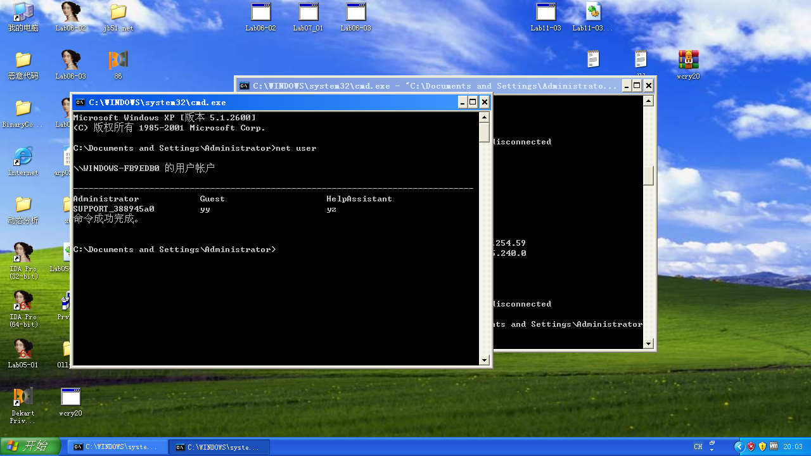Open the 恶意代码 folder
This screenshot has width=811, height=456.
23,64
